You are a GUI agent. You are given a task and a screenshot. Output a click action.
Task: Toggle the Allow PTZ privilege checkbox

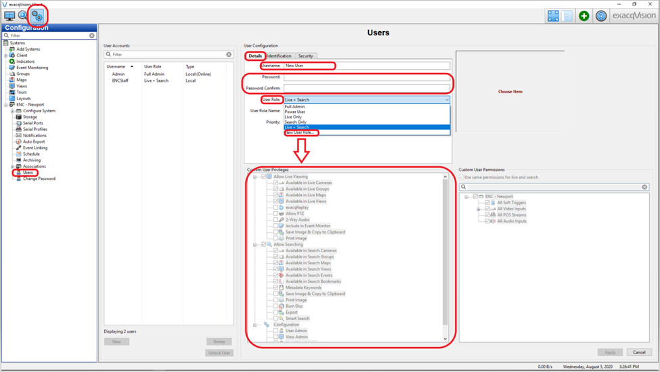(276, 214)
